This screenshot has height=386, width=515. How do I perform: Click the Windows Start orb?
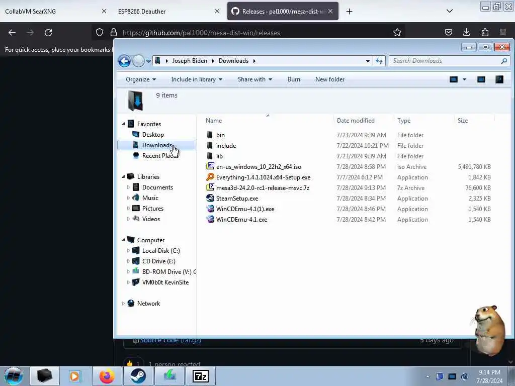click(14, 376)
